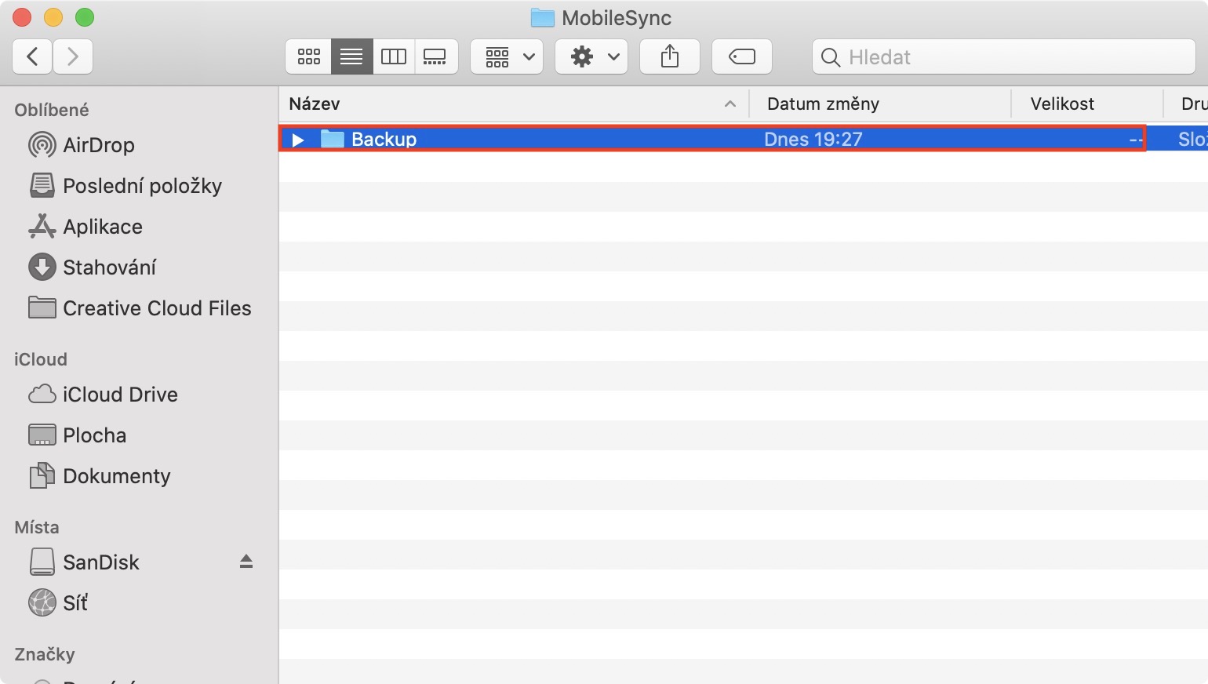1208x684 pixels.
Task: Focus the Hledat search field
Action: pyautogui.click(x=1004, y=56)
